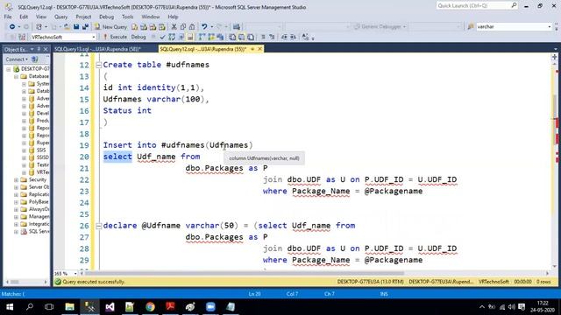Image resolution: width=561 pixels, height=315 pixels.
Task: Collapse the Create table block at line 12
Action: 98,65
